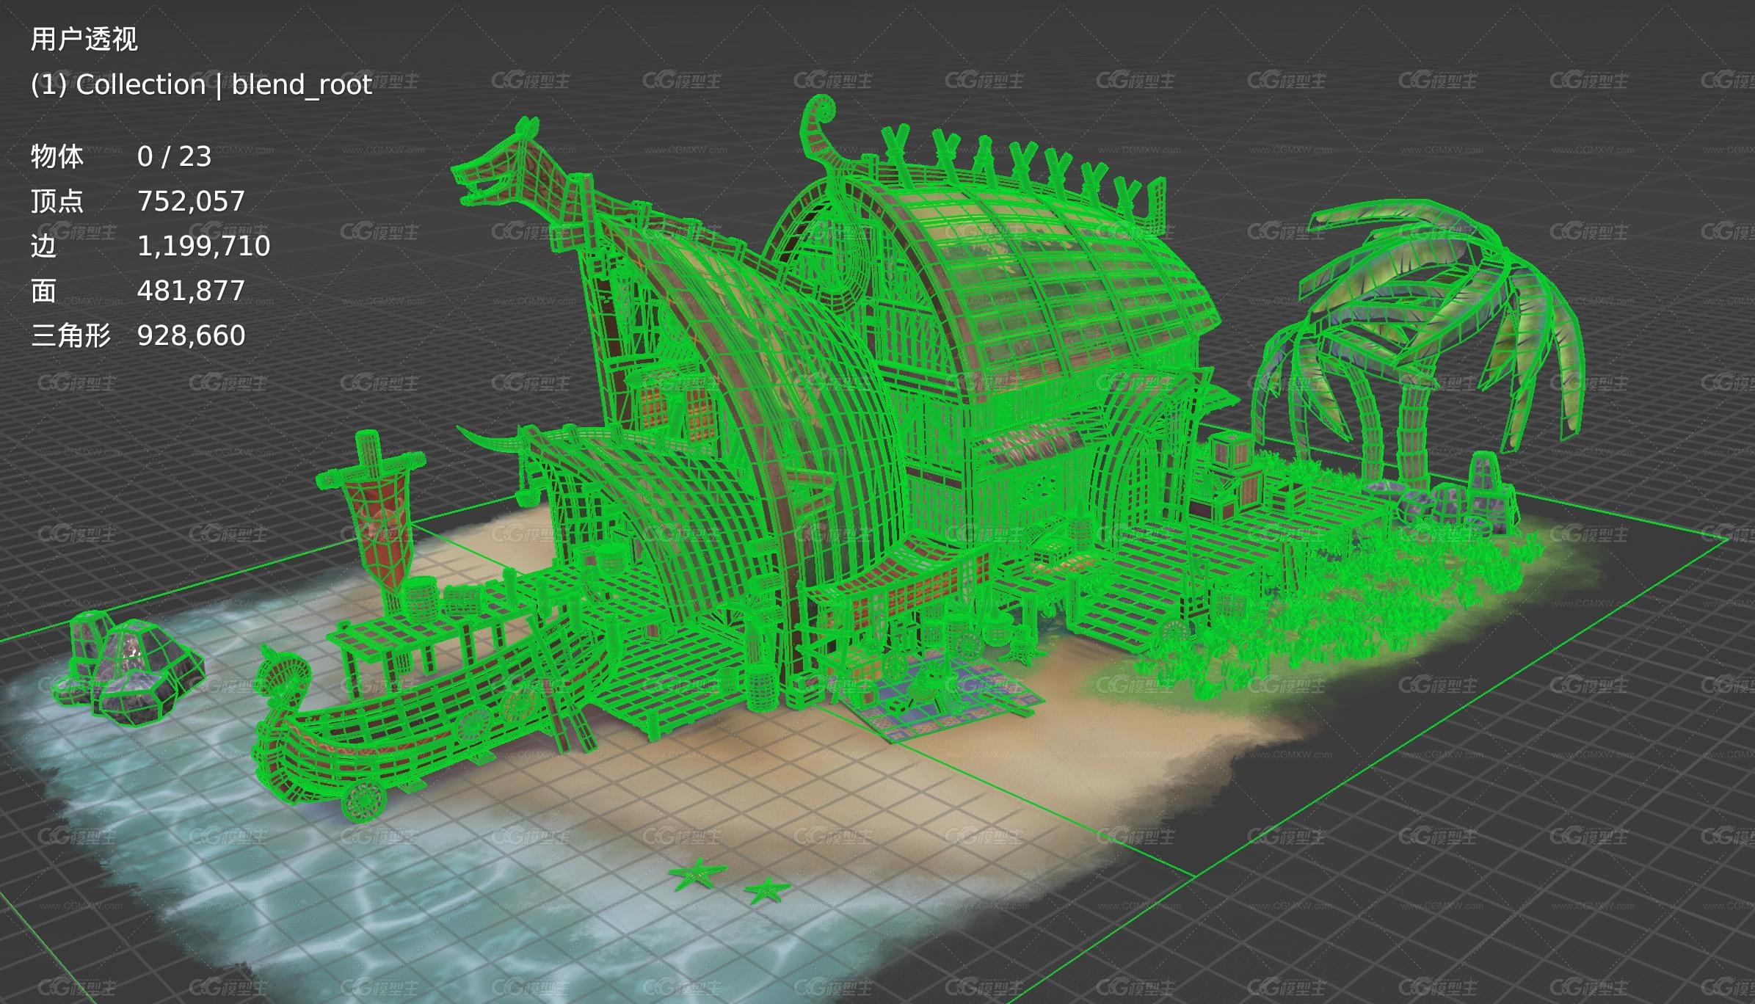1755x1004 pixels.
Task: Click the '用户透视' view label
Action: point(84,39)
